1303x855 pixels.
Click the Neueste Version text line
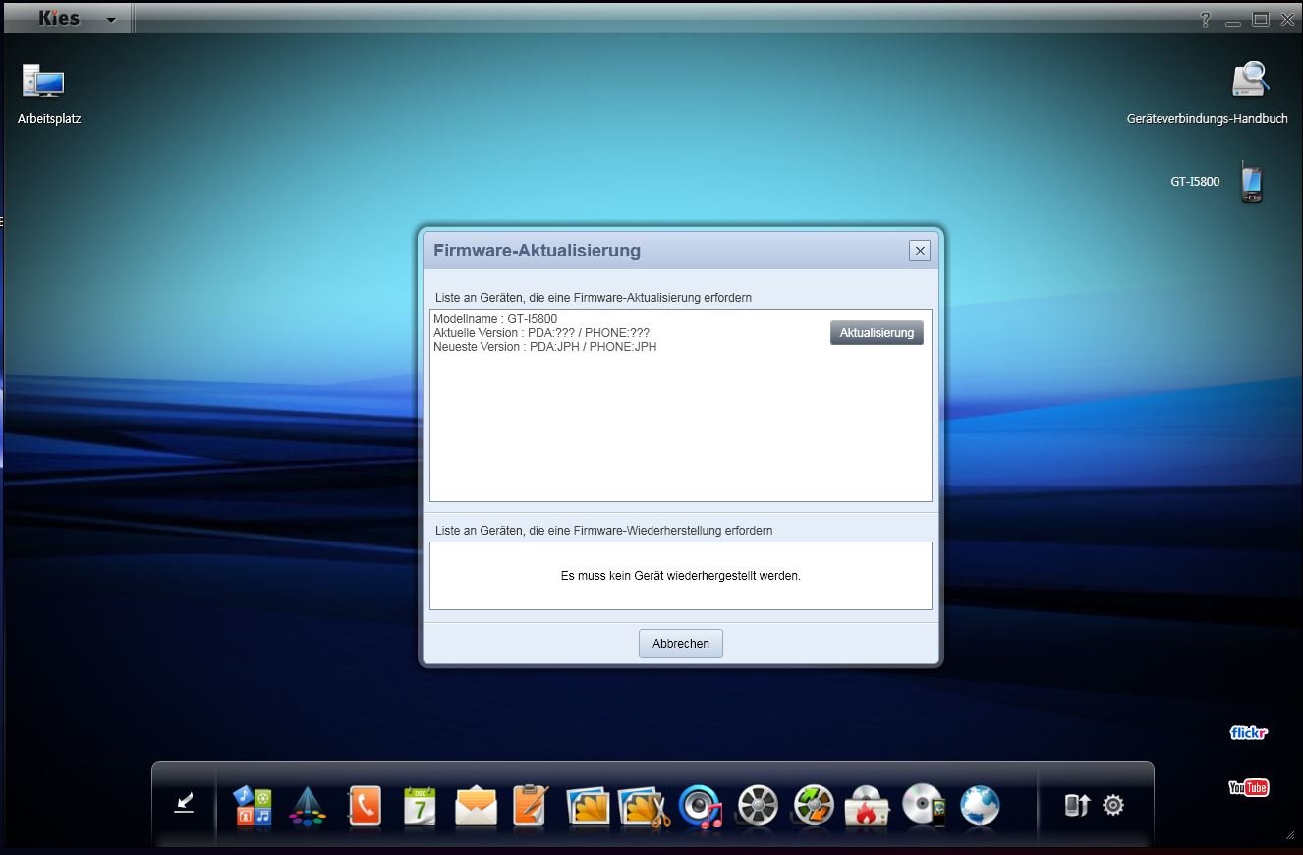point(545,347)
